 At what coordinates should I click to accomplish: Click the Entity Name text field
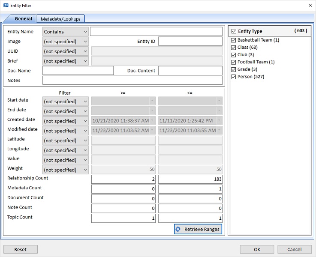coord(156,32)
